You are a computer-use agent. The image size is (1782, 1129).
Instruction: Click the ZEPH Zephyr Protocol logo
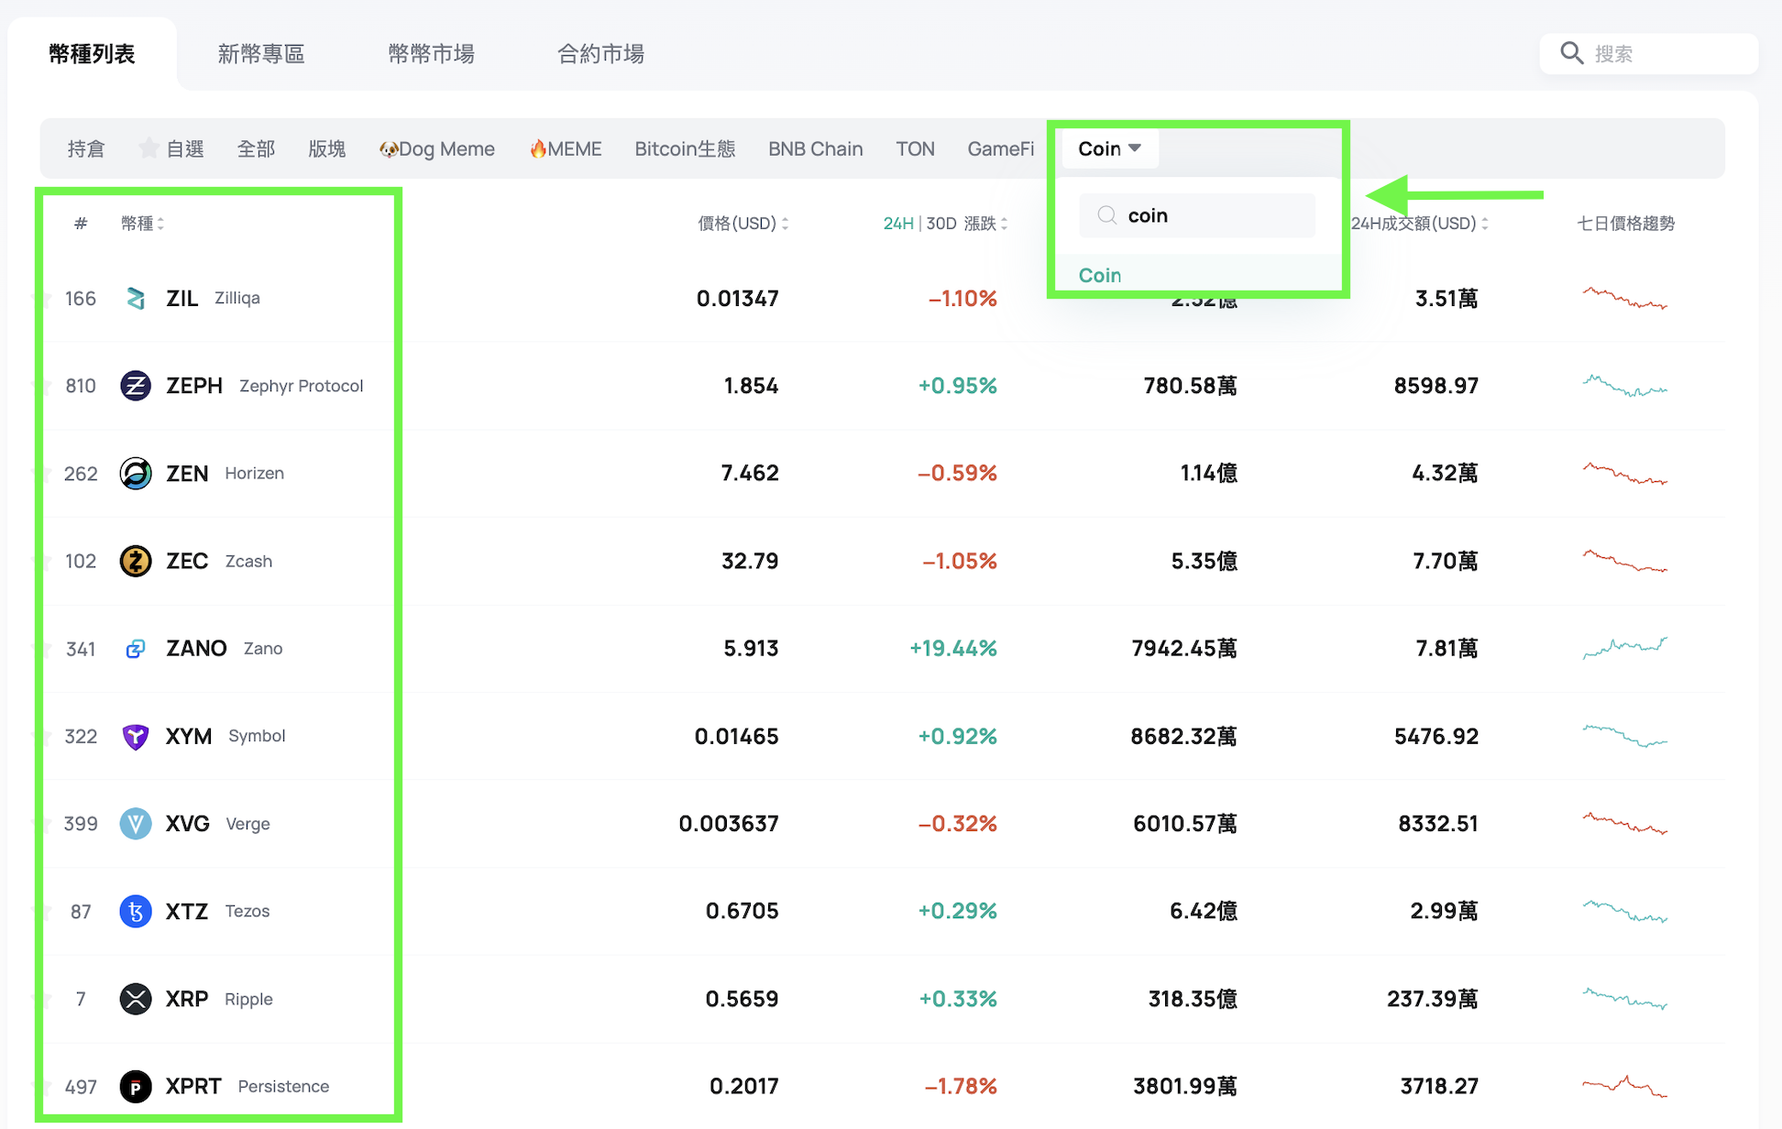(136, 386)
